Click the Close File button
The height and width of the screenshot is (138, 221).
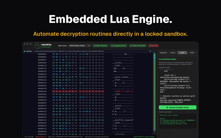[153, 46]
